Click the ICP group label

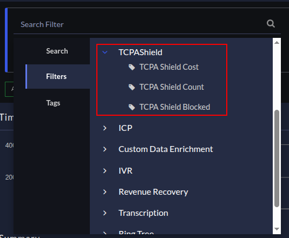point(126,128)
